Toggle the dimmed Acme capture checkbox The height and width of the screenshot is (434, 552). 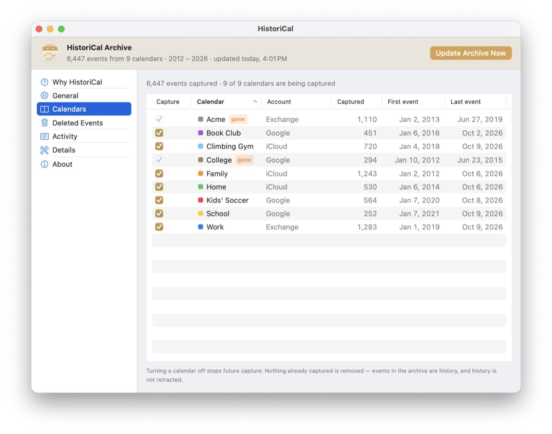click(159, 120)
